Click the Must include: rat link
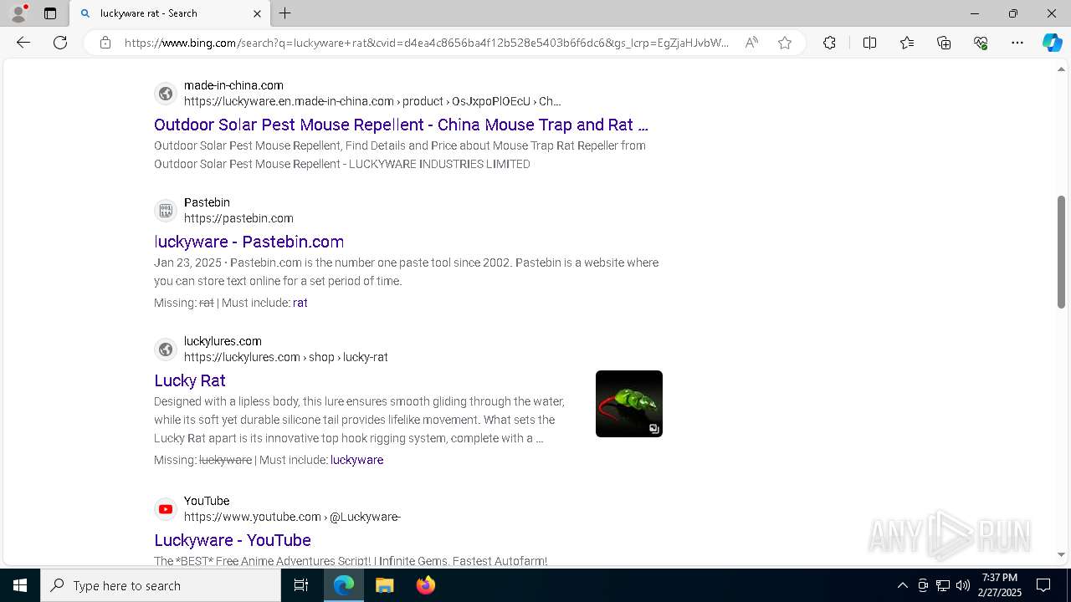The height and width of the screenshot is (602, 1071). (x=300, y=303)
